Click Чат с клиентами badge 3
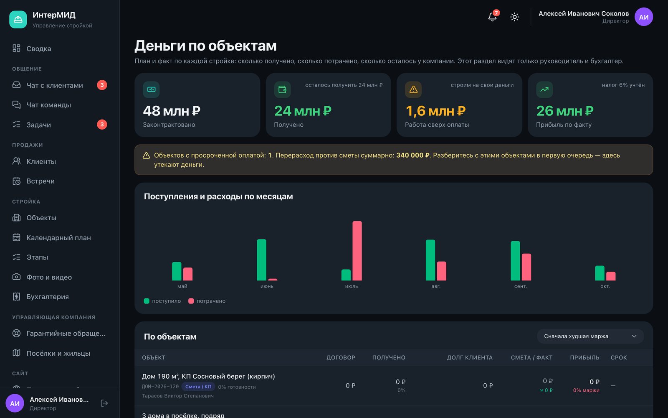Image resolution: width=668 pixels, height=418 pixels. pos(102,85)
